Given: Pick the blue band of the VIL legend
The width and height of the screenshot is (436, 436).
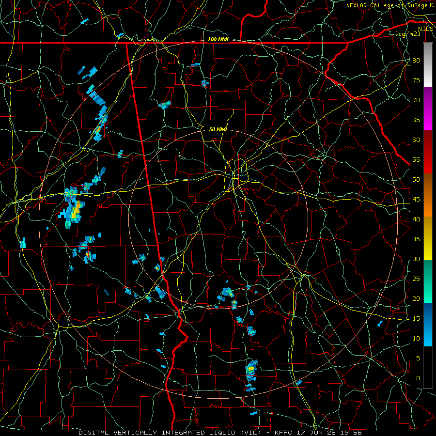Looking at the screenshot, I should coord(428,325).
